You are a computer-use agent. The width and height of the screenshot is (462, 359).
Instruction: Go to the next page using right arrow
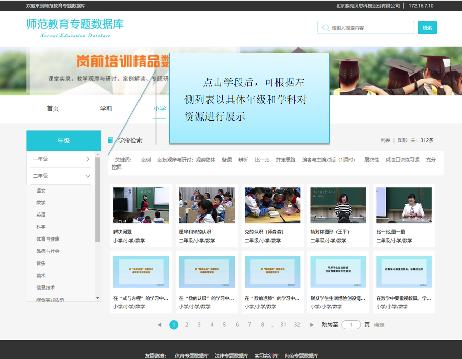click(x=312, y=325)
